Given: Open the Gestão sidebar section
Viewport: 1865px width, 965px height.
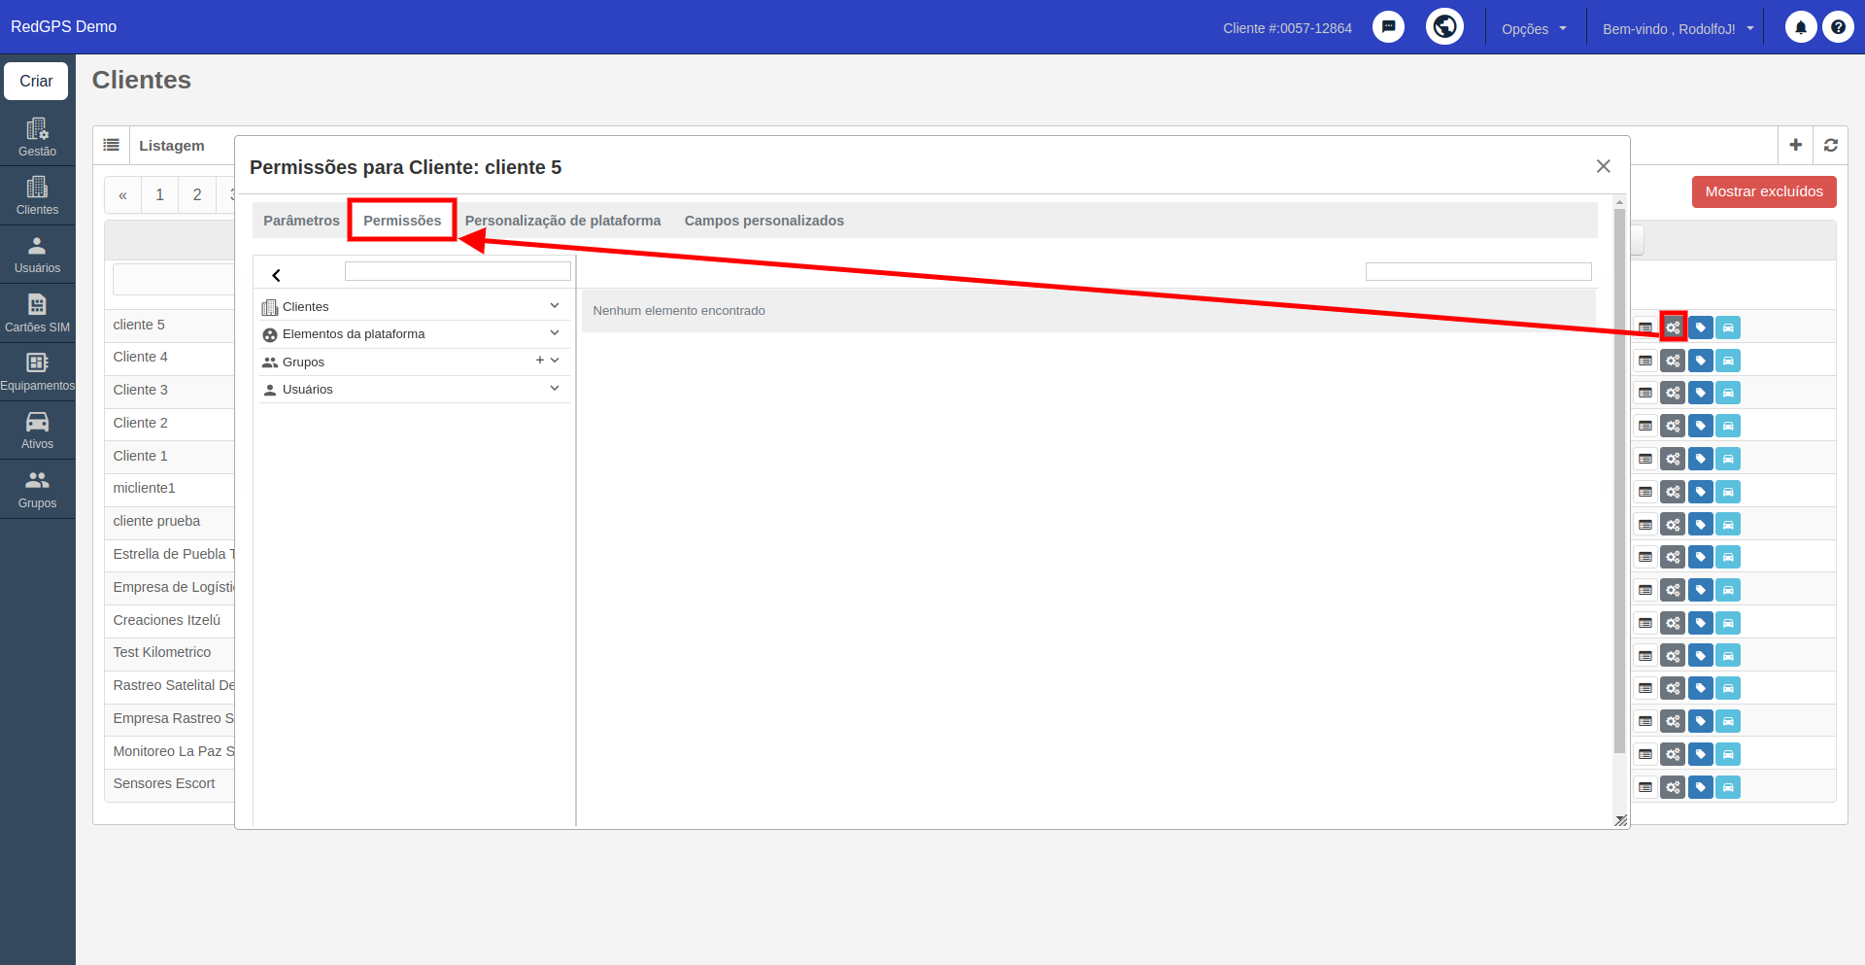Looking at the screenshot, I should point(37,137).
